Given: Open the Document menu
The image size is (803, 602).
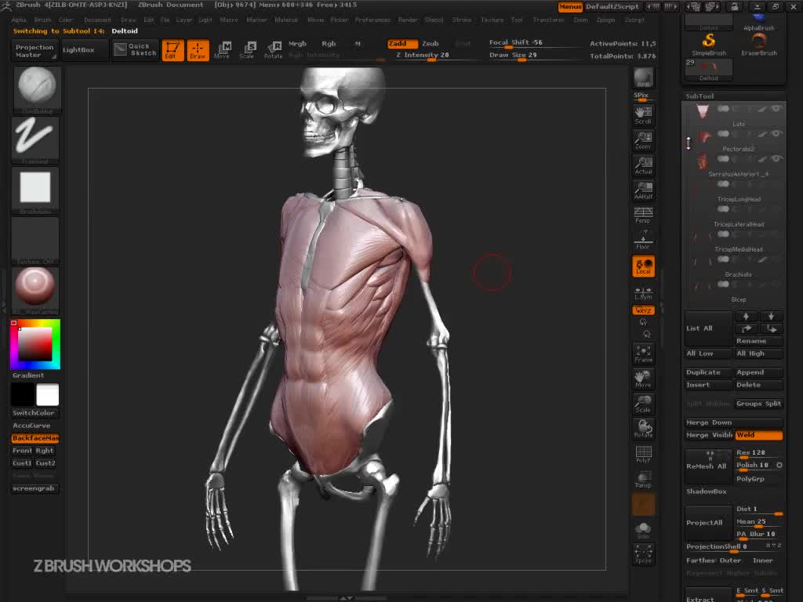Looking at the screenshot, I should coord(97,20).
